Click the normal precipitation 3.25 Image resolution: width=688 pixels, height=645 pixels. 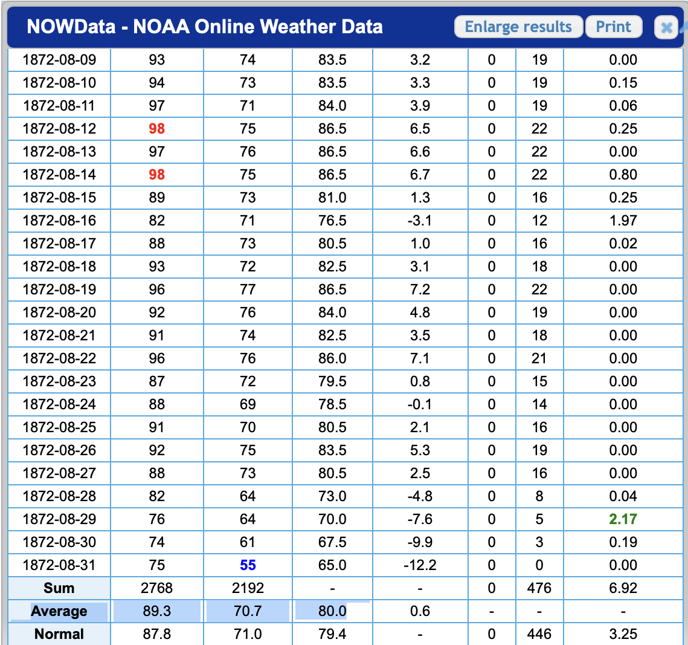pyautogui.click(x=623, y=634)
